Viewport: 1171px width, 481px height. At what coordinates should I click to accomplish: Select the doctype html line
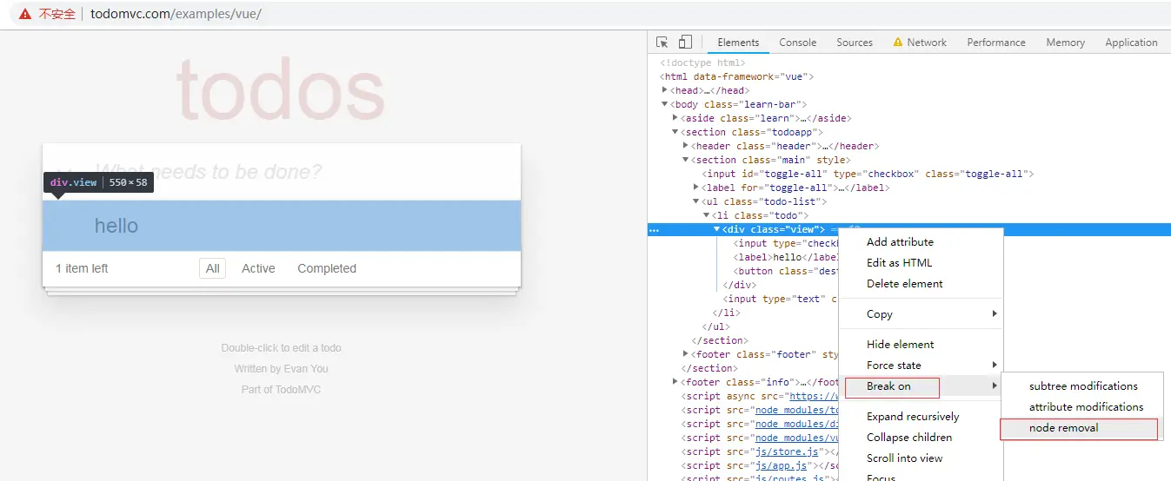tap(702, 63)
